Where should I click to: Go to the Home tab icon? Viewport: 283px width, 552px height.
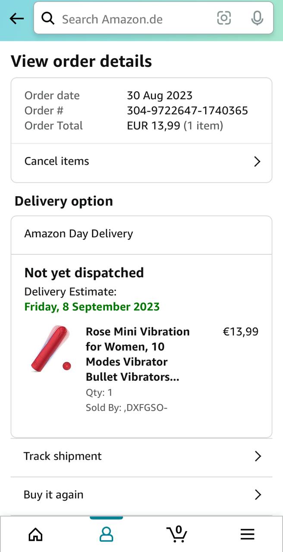[x=35, y=534]
